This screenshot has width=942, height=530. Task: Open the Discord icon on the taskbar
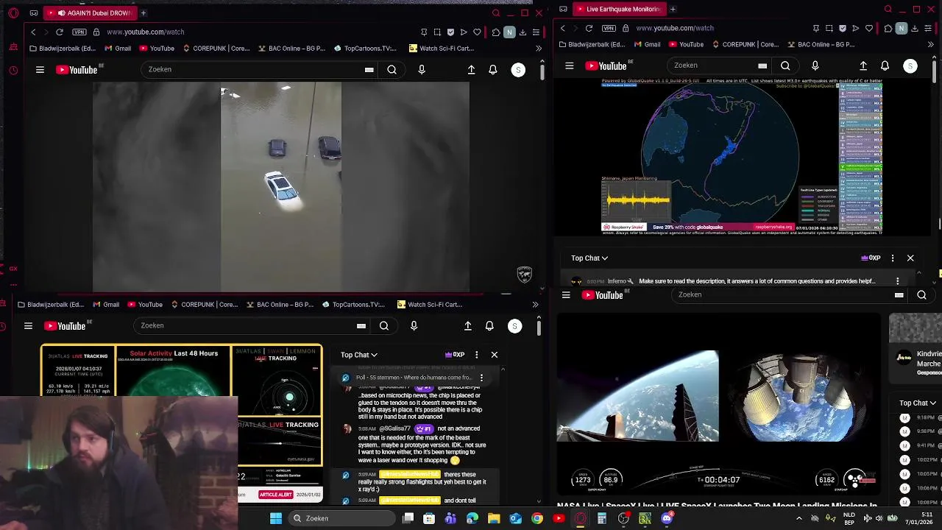tap(667, 519)
